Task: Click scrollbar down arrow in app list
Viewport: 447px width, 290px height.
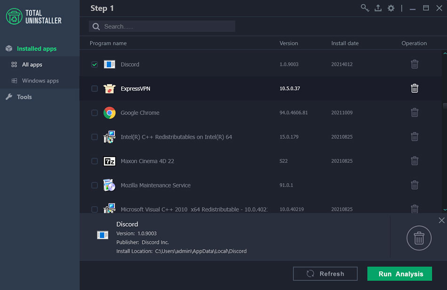Action: (x=445, y=210)
